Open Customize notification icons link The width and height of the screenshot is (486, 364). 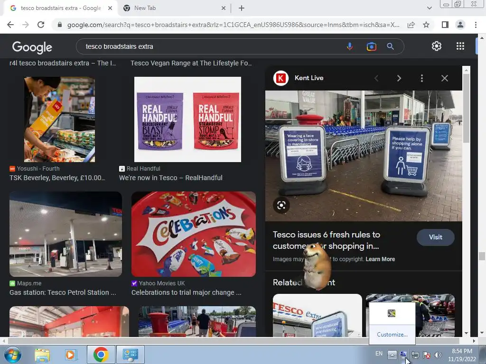pyautogui.click(x=392, y=335)
